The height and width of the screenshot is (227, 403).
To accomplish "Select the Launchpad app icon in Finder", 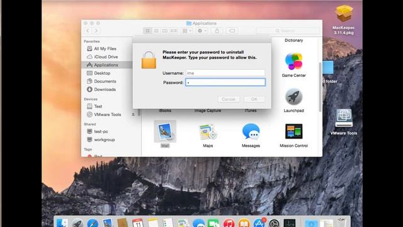I will [293, 96].
